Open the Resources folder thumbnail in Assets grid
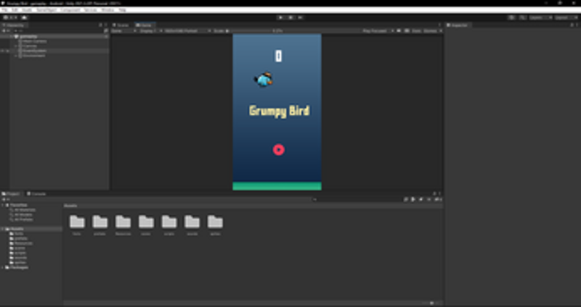 point(123,225)
